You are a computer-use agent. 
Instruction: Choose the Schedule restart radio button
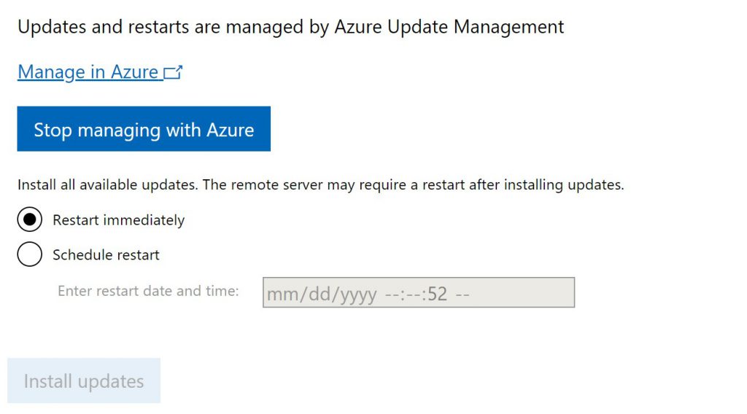[x=29, y=254]
